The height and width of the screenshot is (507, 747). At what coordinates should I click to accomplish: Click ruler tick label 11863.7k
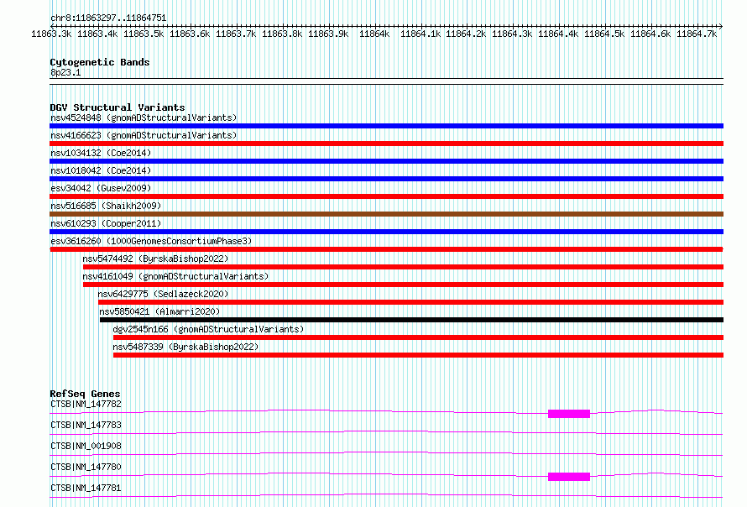[x=236, y=34]
